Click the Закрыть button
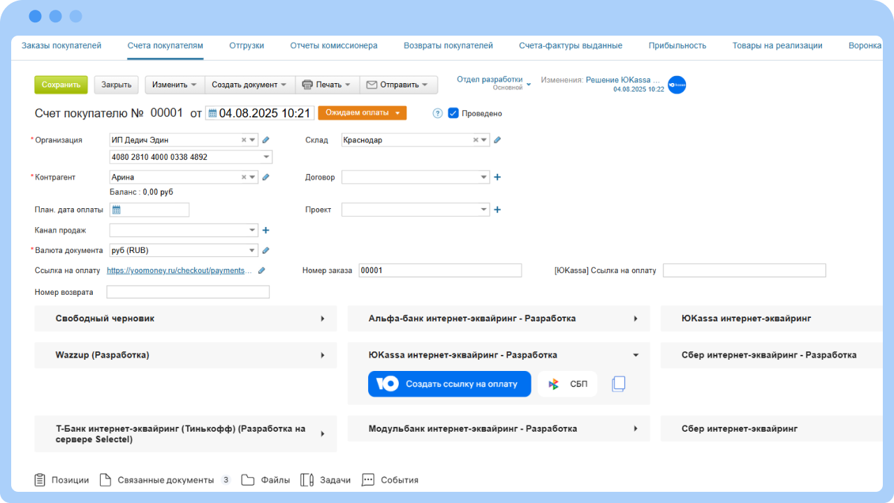Viewport: 894px width, 503px height. pos(117,85)
